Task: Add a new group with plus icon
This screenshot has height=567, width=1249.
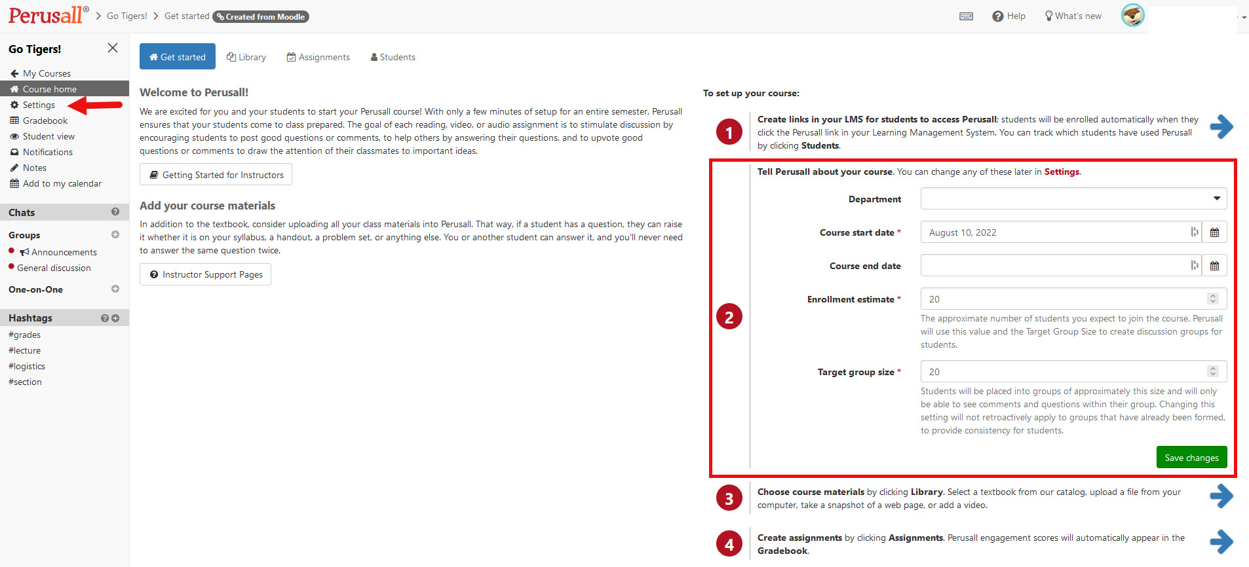Action: click(115, 234)
